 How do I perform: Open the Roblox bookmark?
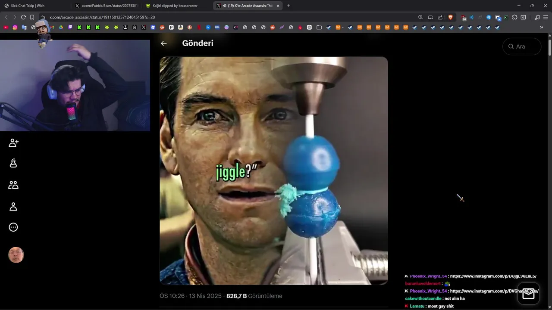click(x=153, y=27)
